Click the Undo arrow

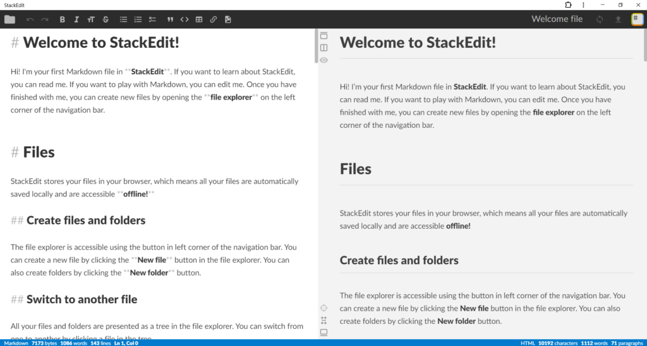pyautogui.click(x=30, y=20)
